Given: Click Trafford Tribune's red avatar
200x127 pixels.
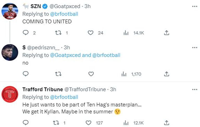Looking at the screenshot, I should click(x=10, y=94).
